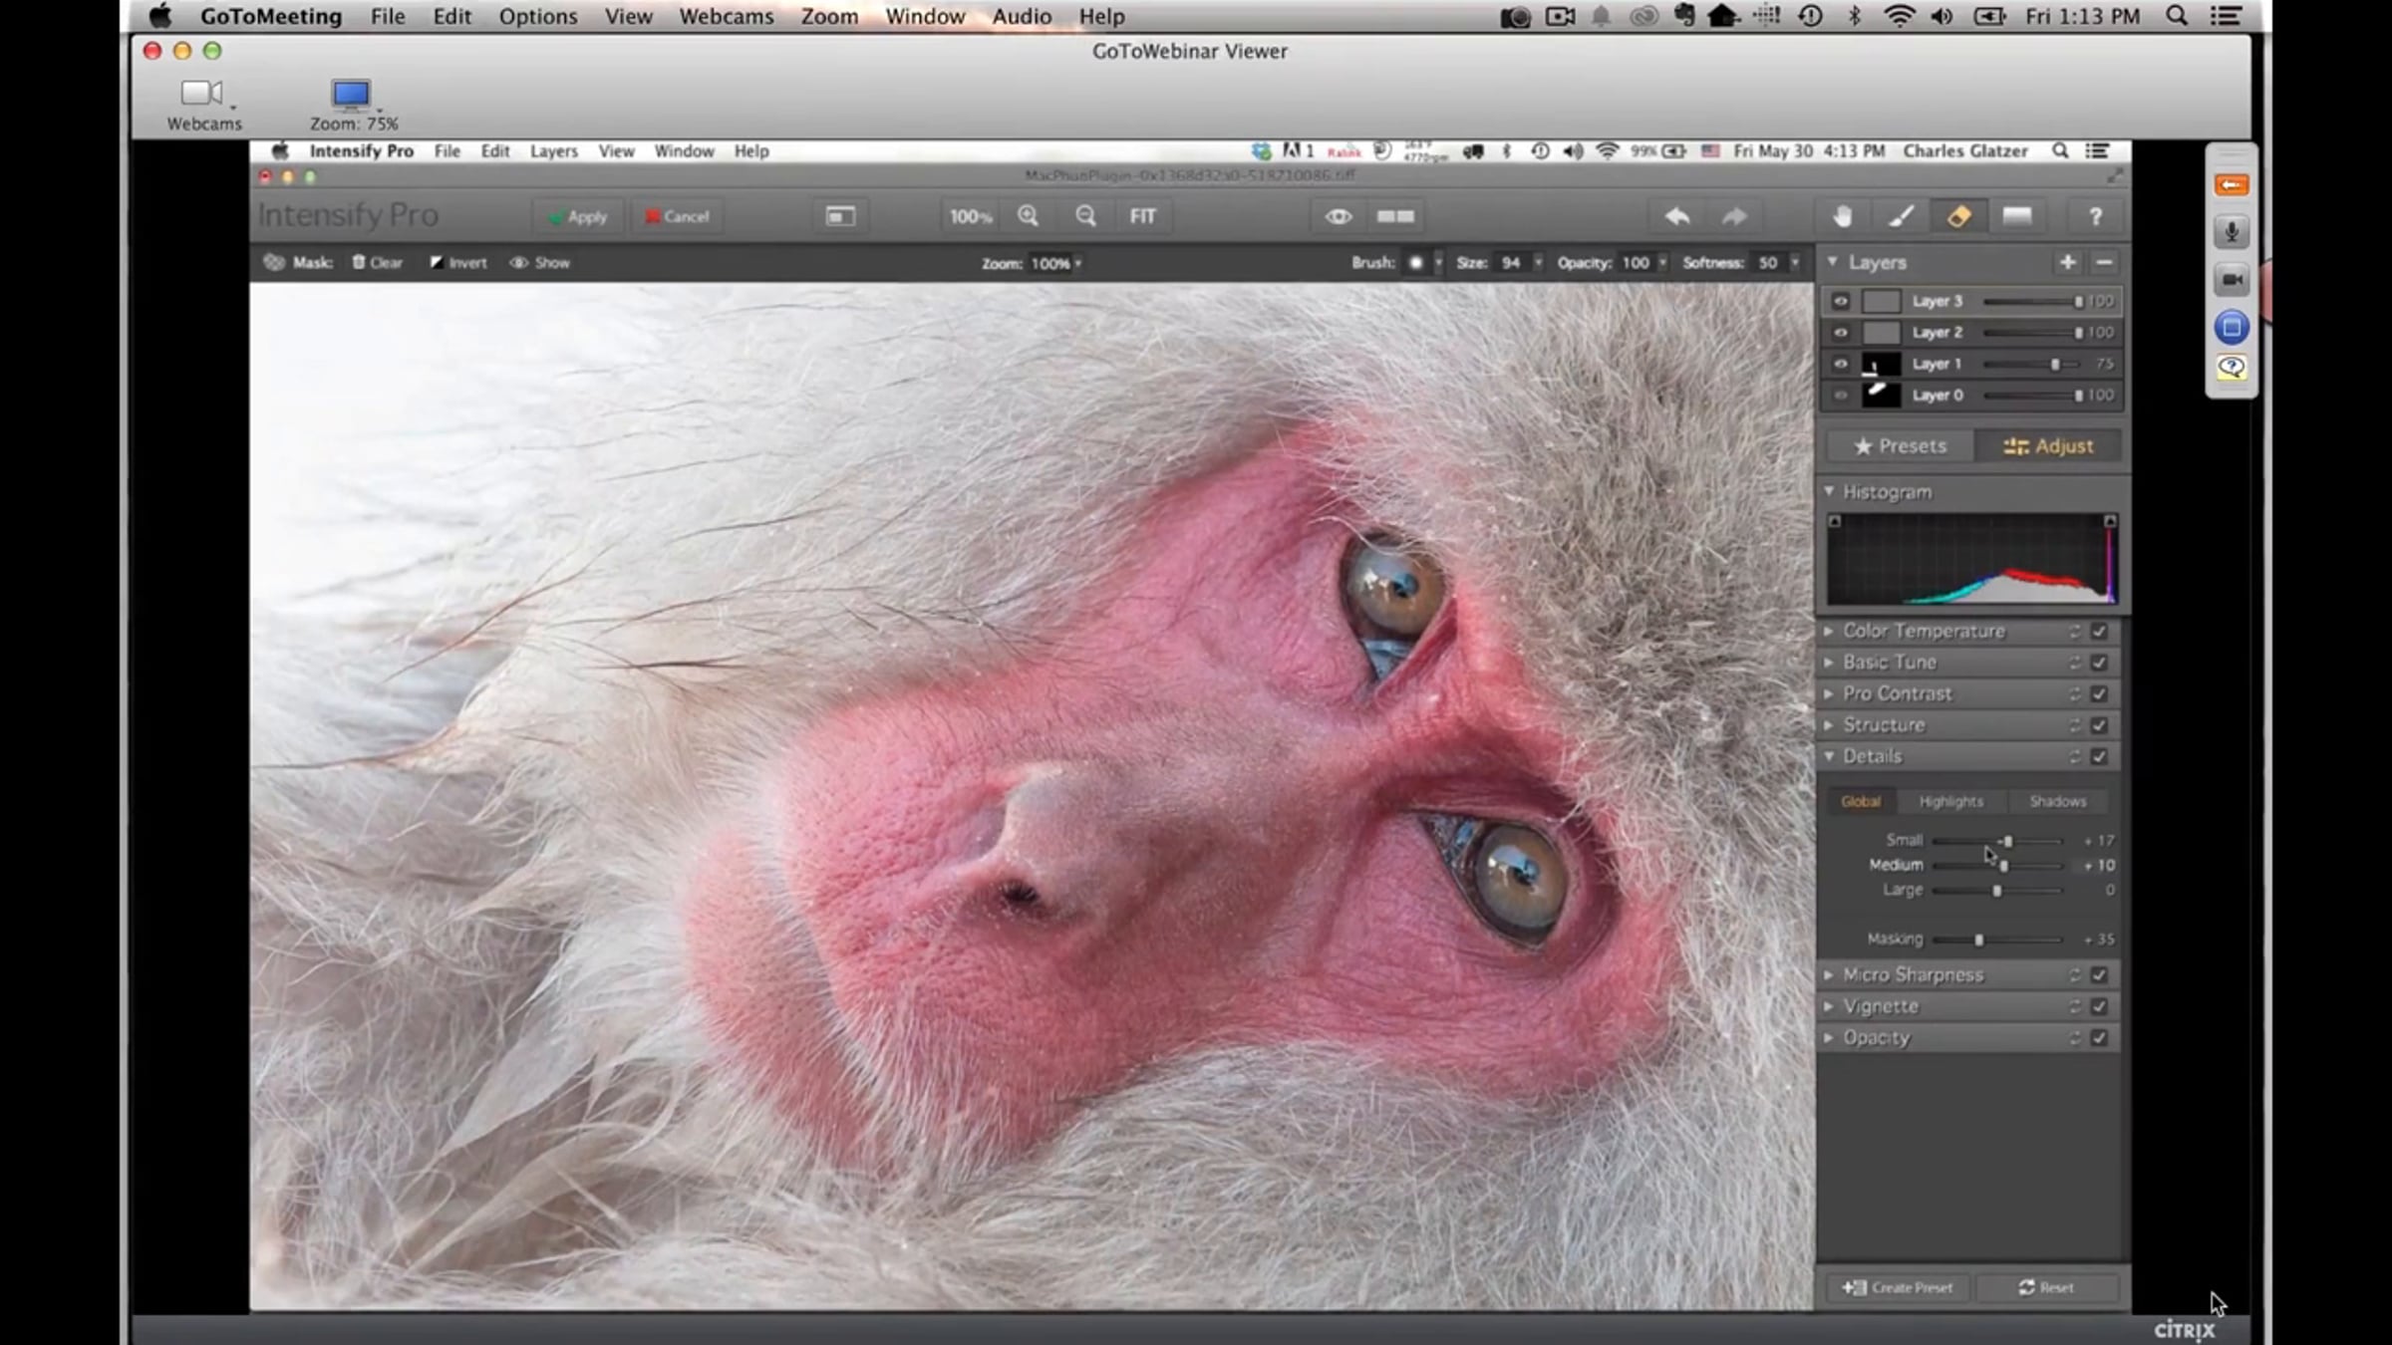Open the mask Zoom 100% dropdown

1055,263
